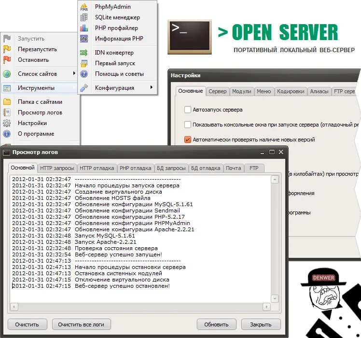Click the log viewer window title icon
Viewport: 361px width, 338px height.
click(x=6, y=152)
